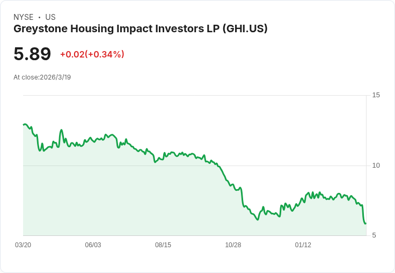Viewport: 395px width, 273px height.
Task: Select the red +0.02(+0.34%) price change
Action: (92, 54)
